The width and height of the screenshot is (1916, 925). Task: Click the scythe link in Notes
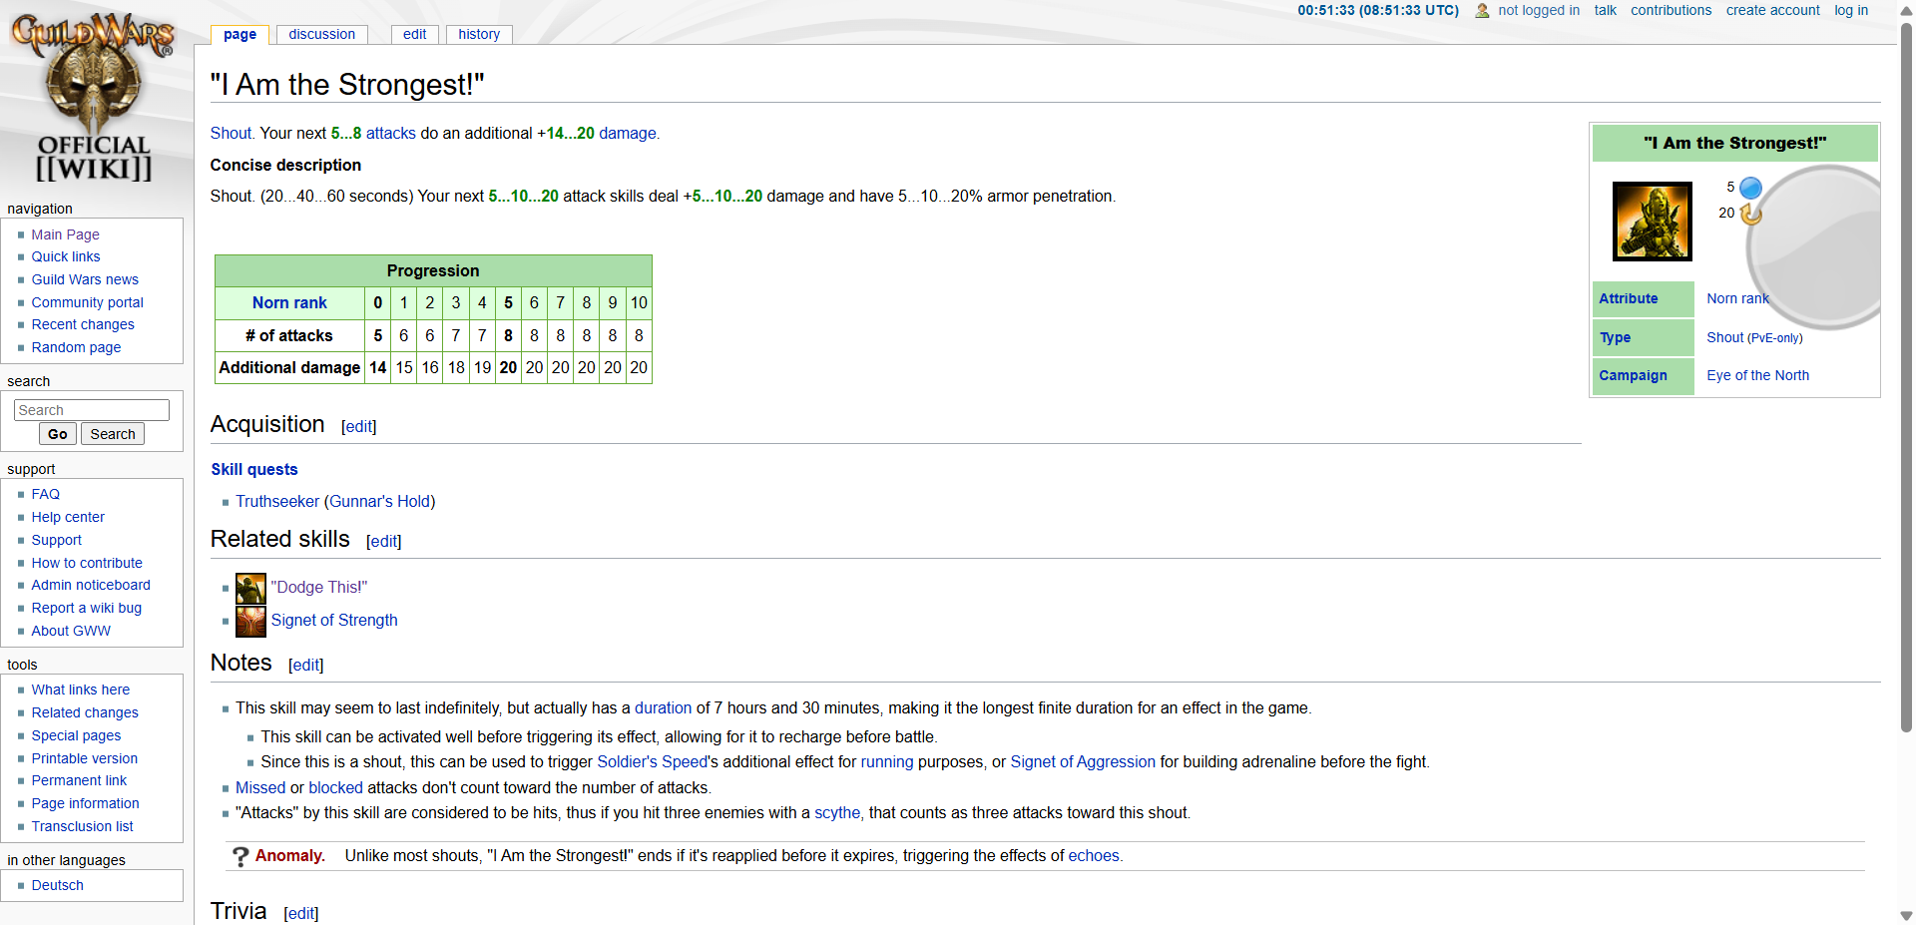point(836,812)
